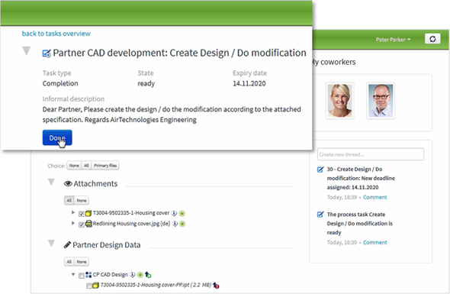Uncheck the Redlining Housing cover.jpg checkbox
Viewport: 450px width, 294px height.
tap(81, 225)
